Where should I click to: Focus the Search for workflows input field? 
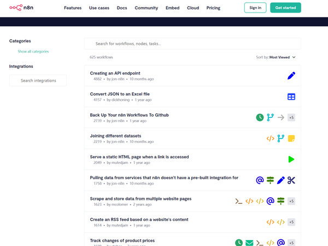(192, 44)
